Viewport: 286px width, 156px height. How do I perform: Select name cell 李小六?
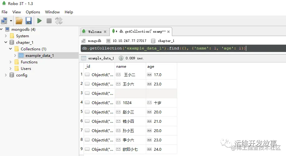[x=131, y=140]
